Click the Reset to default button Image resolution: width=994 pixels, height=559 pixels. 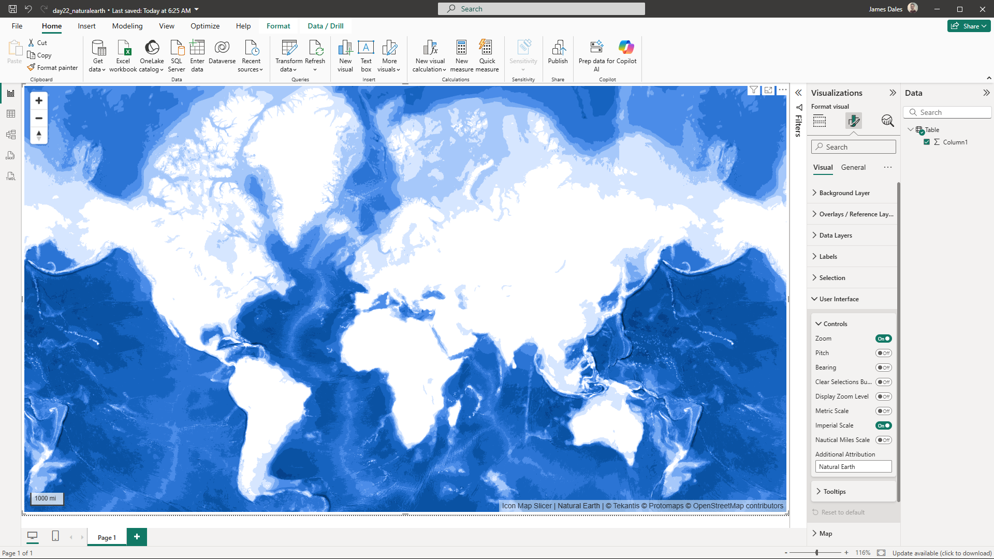(843, 512)
